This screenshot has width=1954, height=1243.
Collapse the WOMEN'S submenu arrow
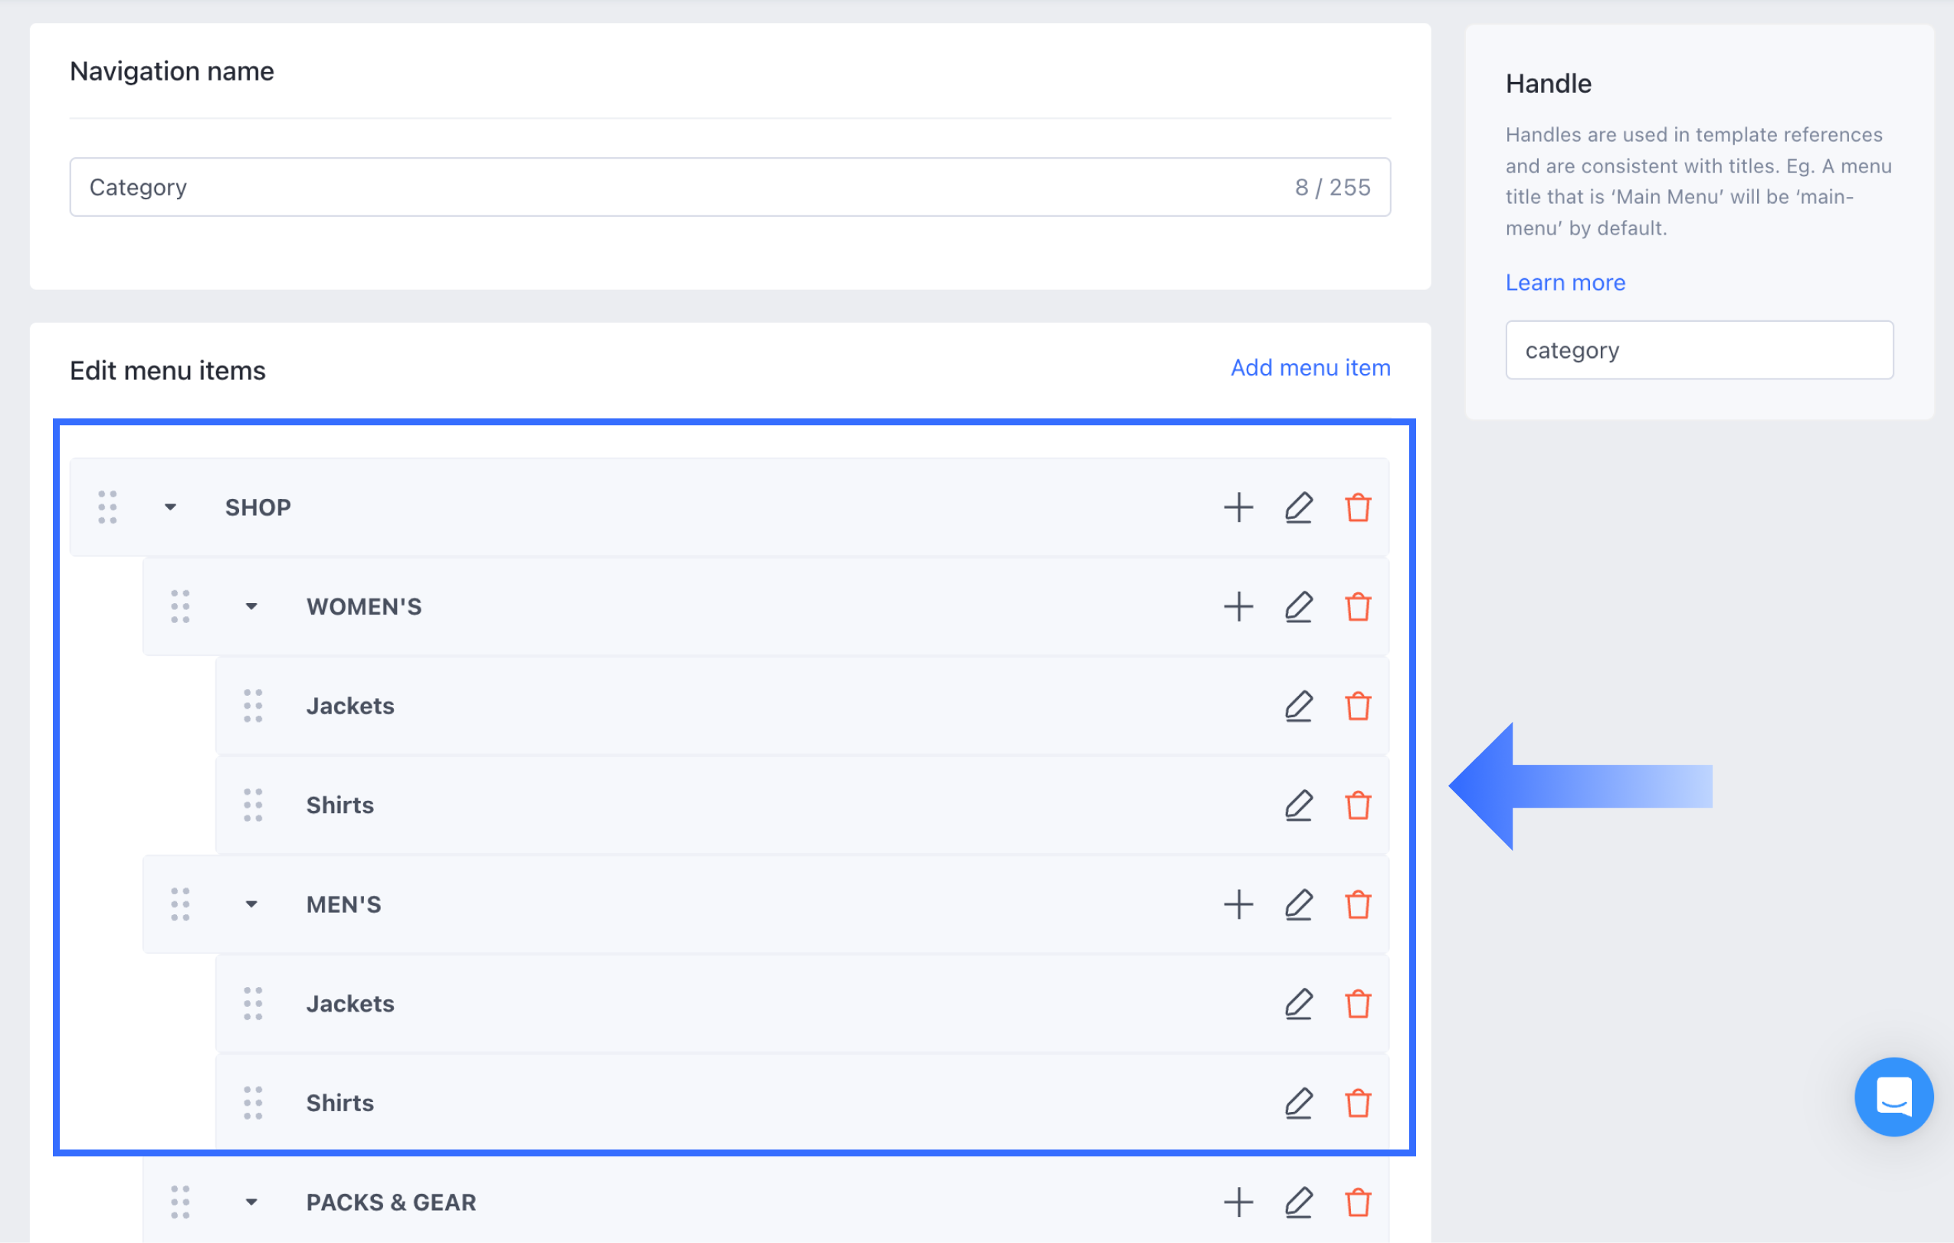(251, 607)
